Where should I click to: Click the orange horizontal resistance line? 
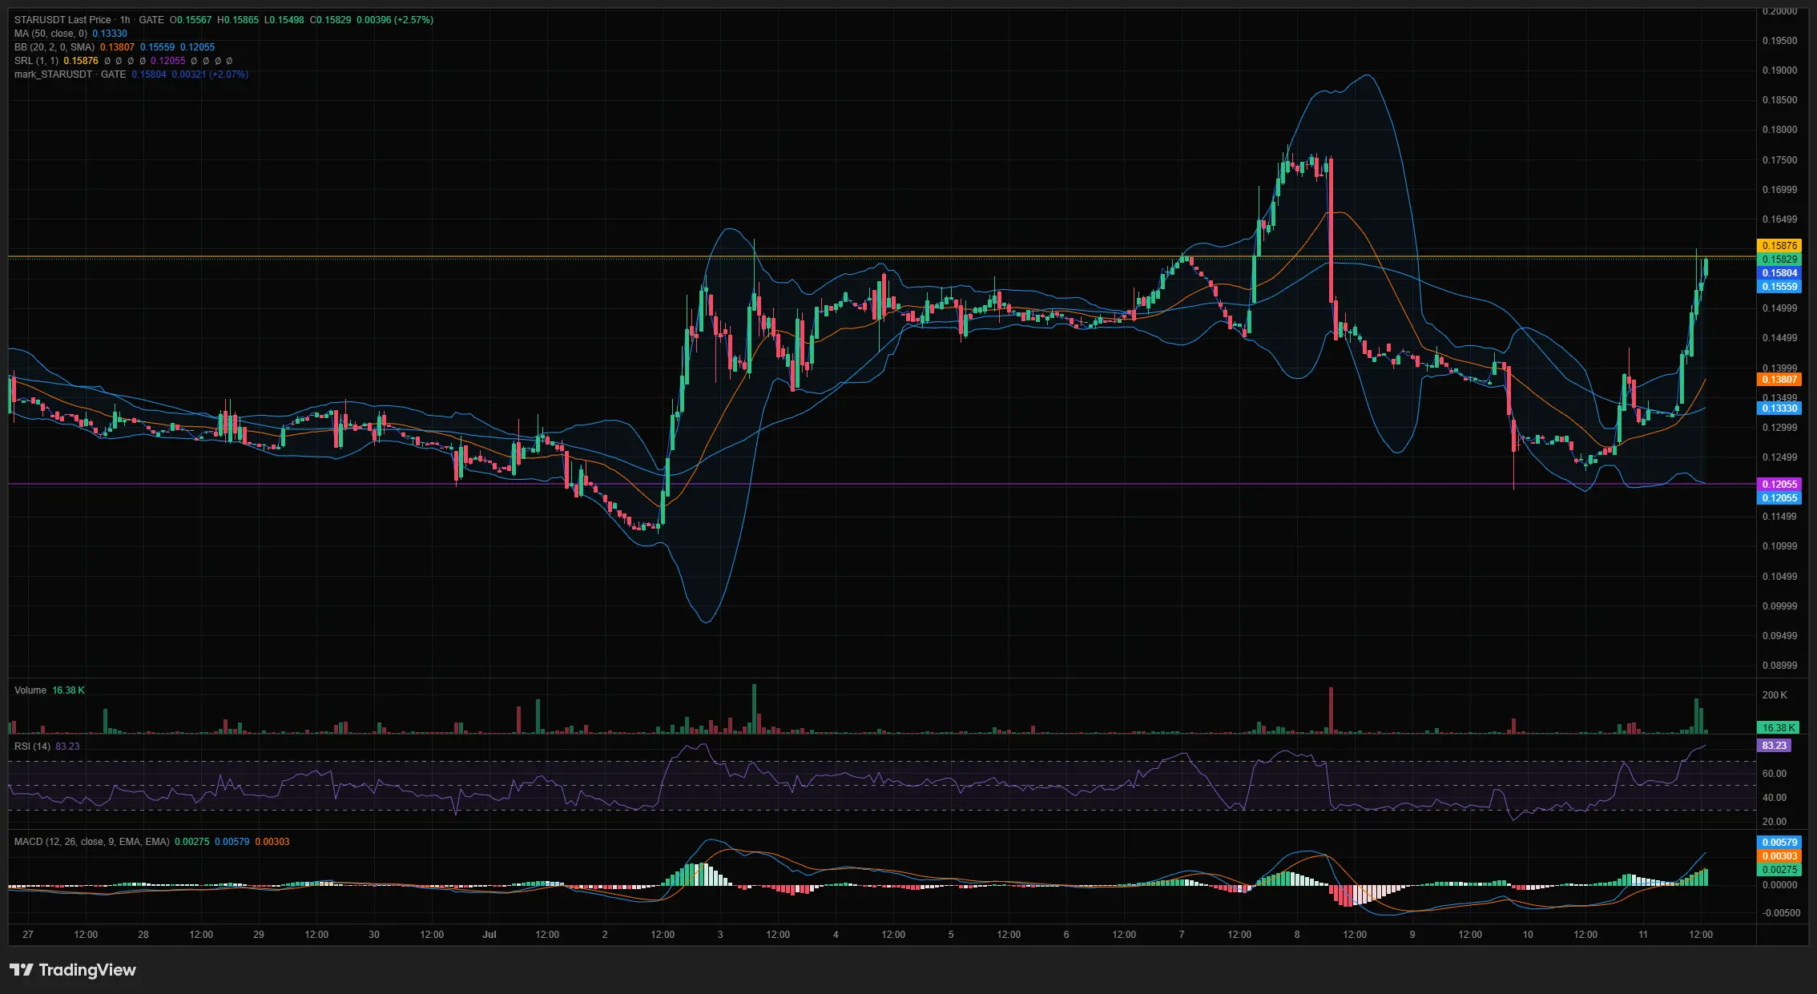pos(881,256)
